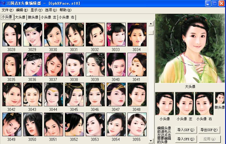Select portrait thumbnail 3050
This screenshot has height=144, width=226.
click(33, 124)
